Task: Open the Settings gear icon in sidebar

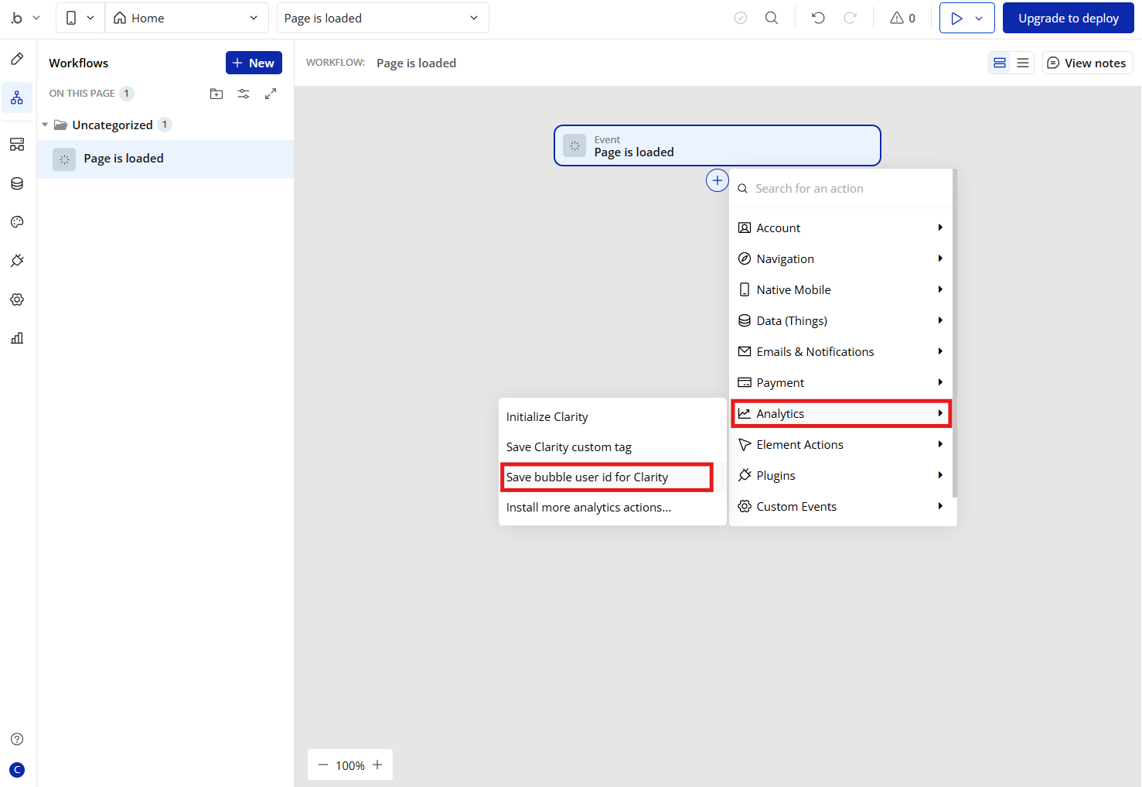Action: coord(17,299)
